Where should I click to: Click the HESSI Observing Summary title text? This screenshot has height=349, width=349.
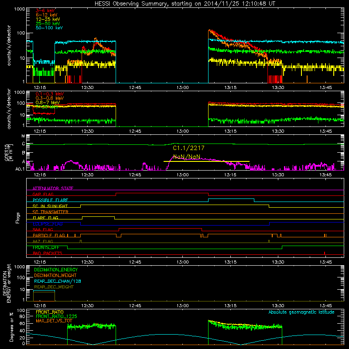tap(185, 4)
